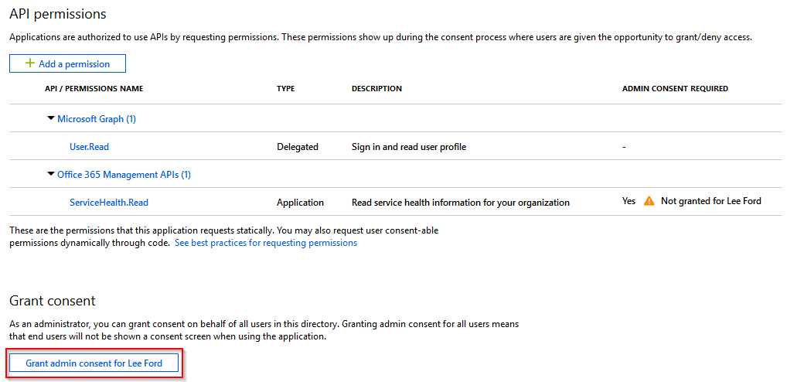The width and height of the screenshot is (797, 382).
Task: Click the API / PERMISSIONS NAME column header
Action: pos(94,88)
